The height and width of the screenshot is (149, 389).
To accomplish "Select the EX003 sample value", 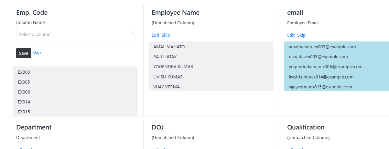I will (75, 72).
